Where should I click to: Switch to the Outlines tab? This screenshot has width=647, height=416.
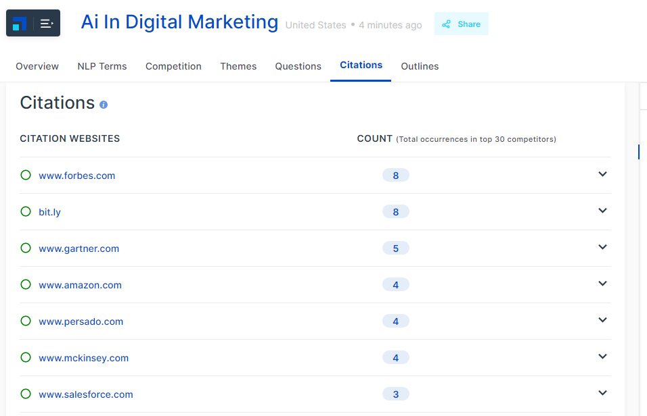420,66
